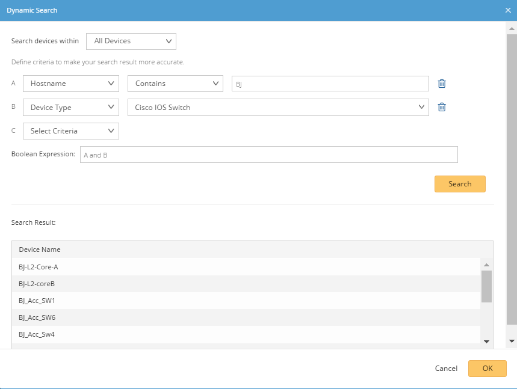
Task: Open the Cisco IOS Switch value dropdown
Action: [278, 108]
